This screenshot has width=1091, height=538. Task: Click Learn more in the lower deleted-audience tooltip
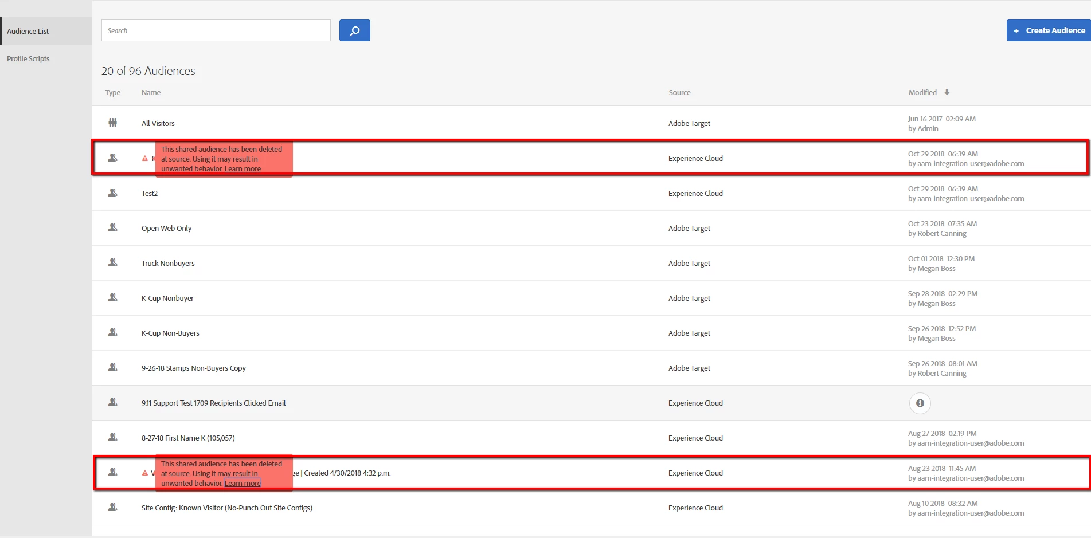[243, 484]
